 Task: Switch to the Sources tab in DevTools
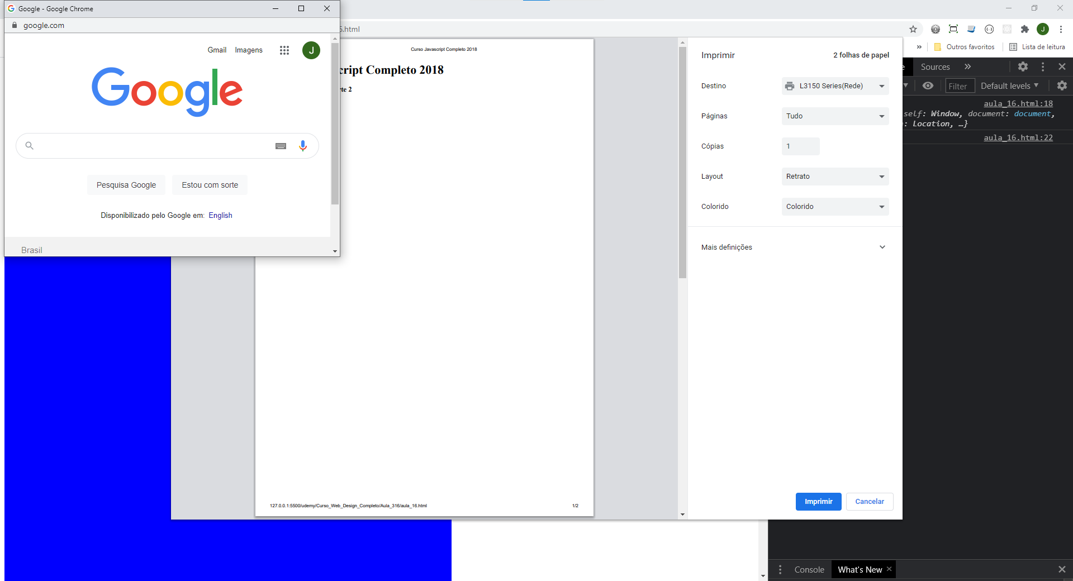pos(935,66)
